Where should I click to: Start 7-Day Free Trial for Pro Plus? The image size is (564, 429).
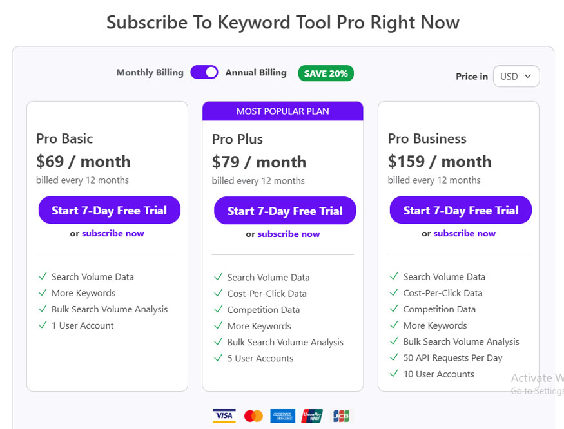[285, 211]
